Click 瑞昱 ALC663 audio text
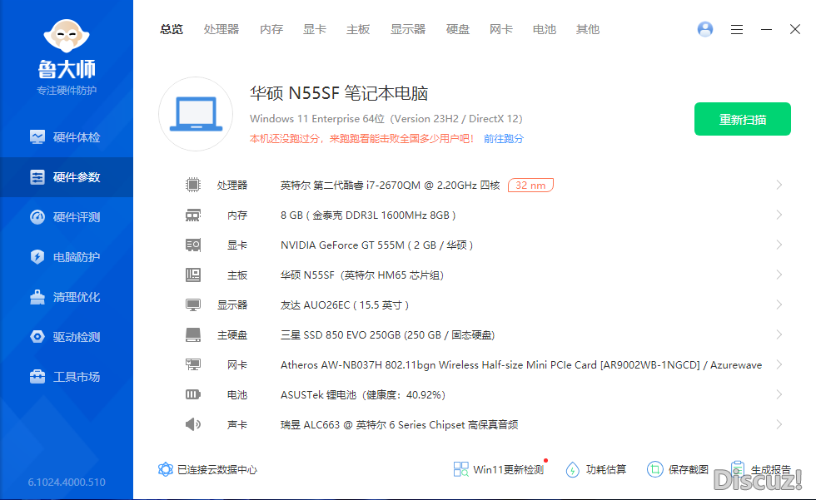The width and height of the screenshot is (816, 500). pos(399,425)
